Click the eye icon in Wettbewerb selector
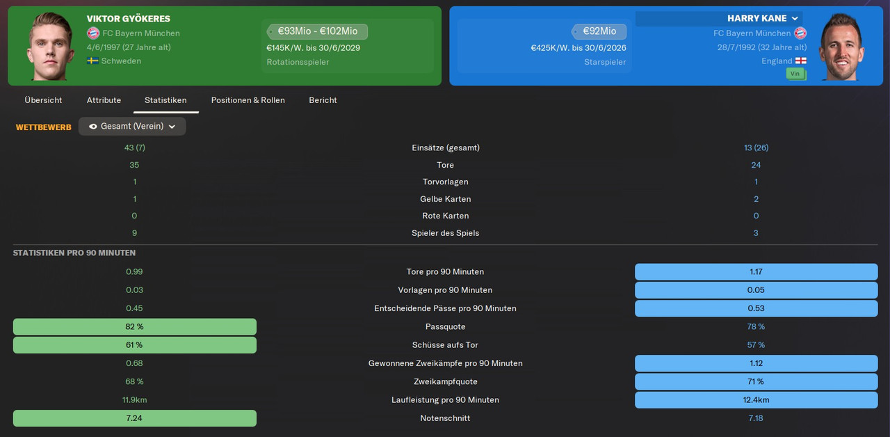890x437 pixels. pyautogui.click(x=93, y=127)
